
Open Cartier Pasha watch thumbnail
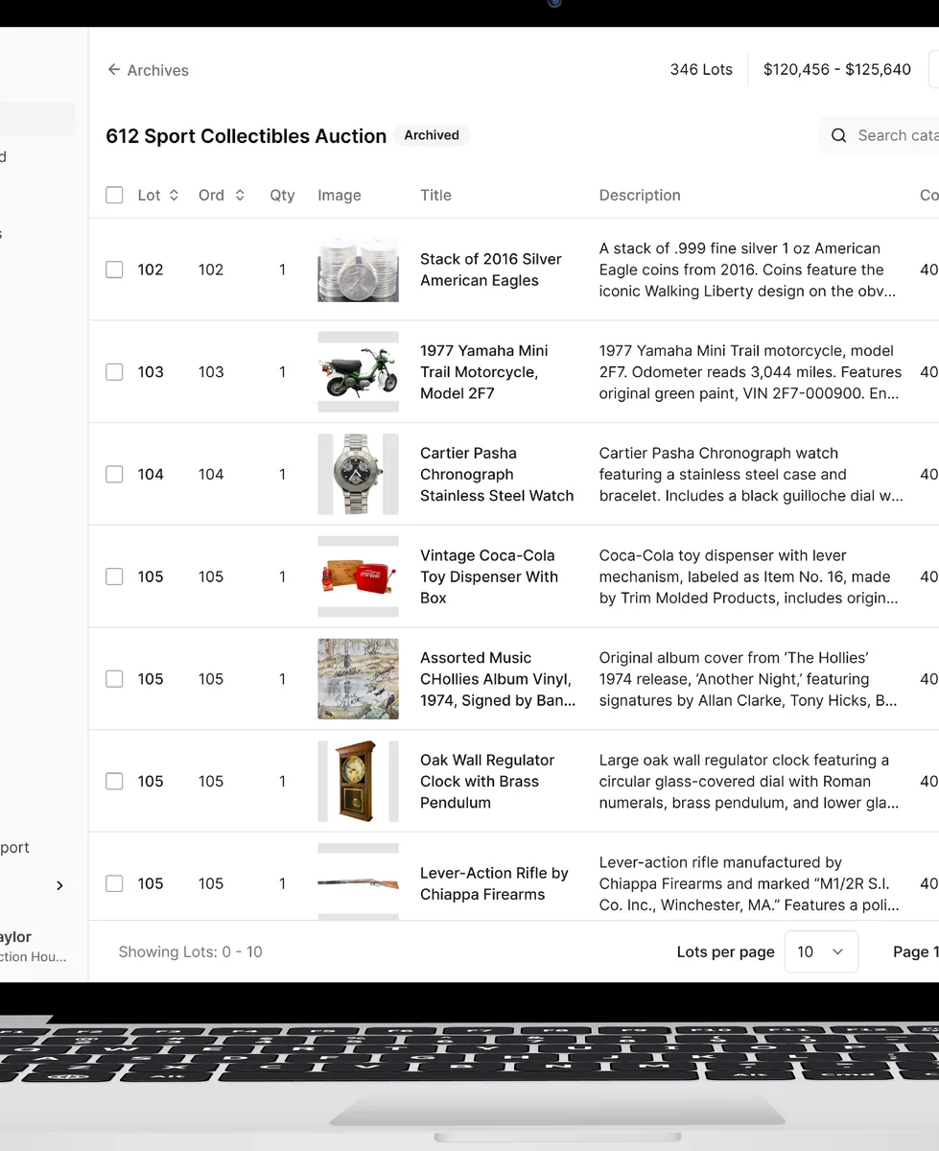tap(358, 474)
